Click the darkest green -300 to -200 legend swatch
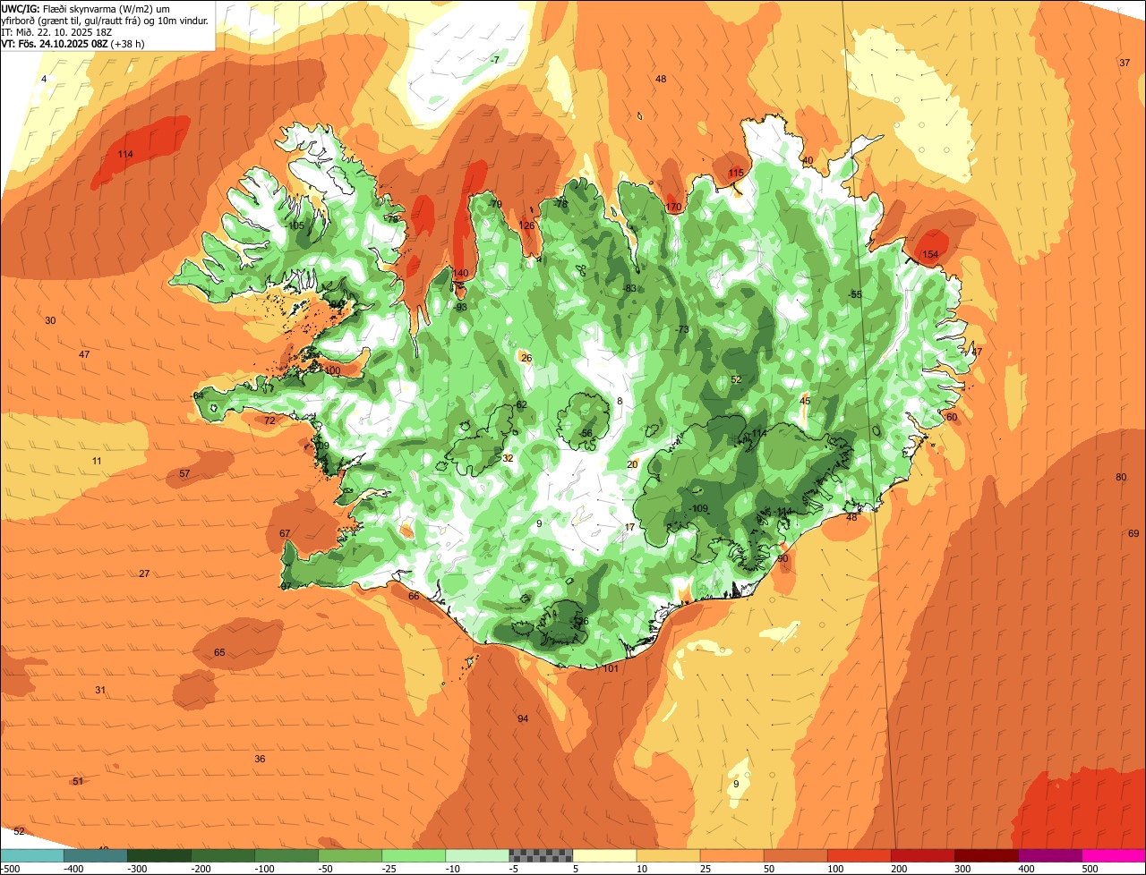Image resolution: width=1146 pixels, height=875 pixels. [159, 855]
